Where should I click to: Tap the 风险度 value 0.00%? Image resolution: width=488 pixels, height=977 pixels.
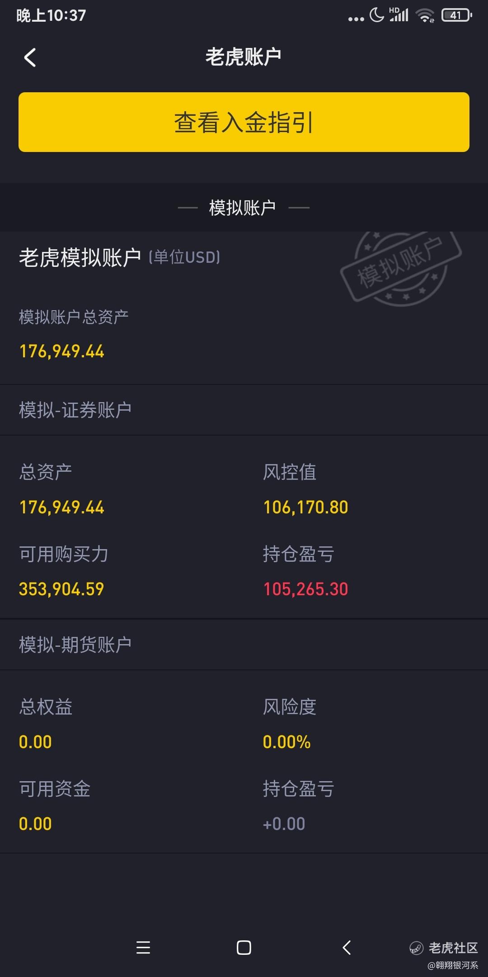point(286,742)
